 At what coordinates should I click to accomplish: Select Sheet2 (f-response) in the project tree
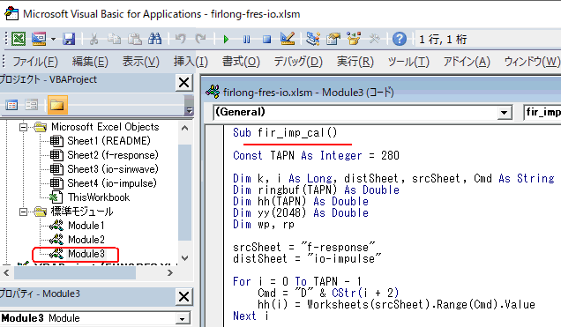tap(113, 155)
